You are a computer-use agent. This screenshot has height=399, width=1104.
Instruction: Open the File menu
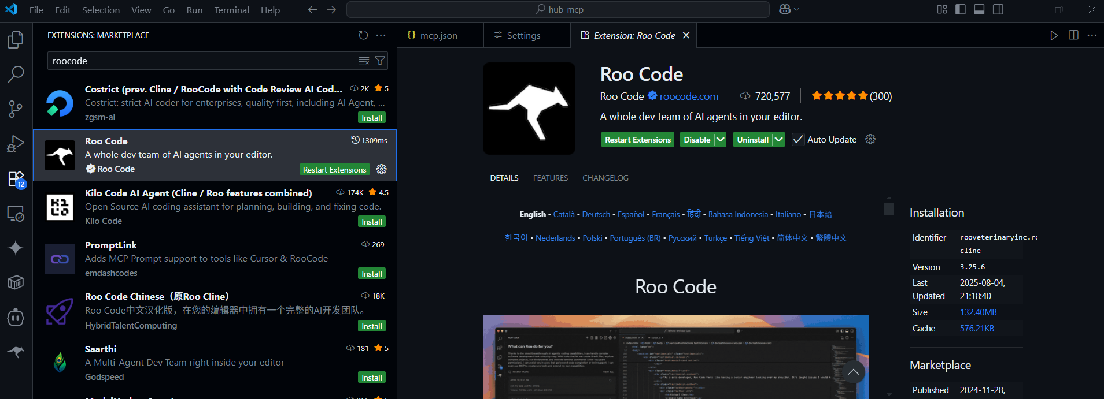coord(36,10)
